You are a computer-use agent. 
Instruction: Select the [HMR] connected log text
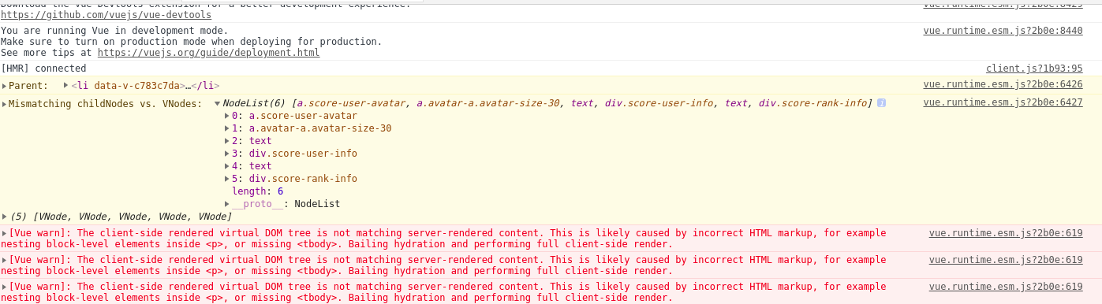(x=43, y=69)
